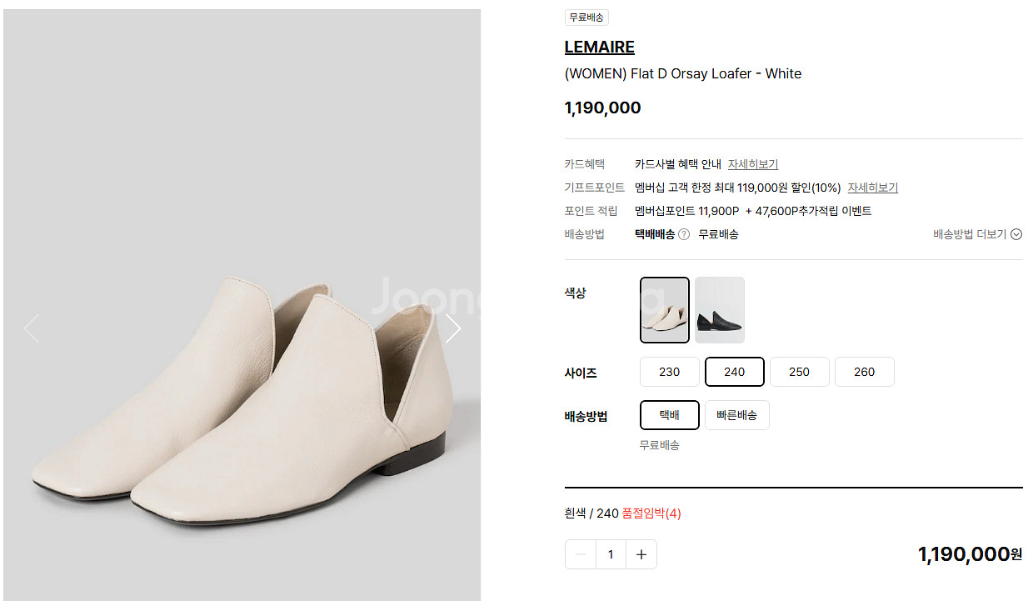Select size 240
This screenshot has height=601, width=1033.
[734, 372]
